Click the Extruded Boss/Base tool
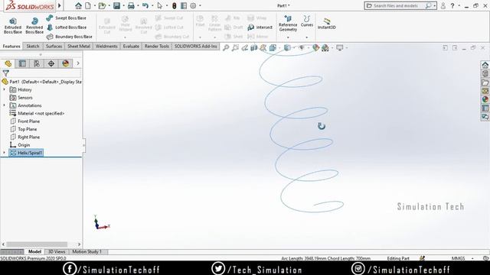 pyautogui.click(x=13, y=25)
